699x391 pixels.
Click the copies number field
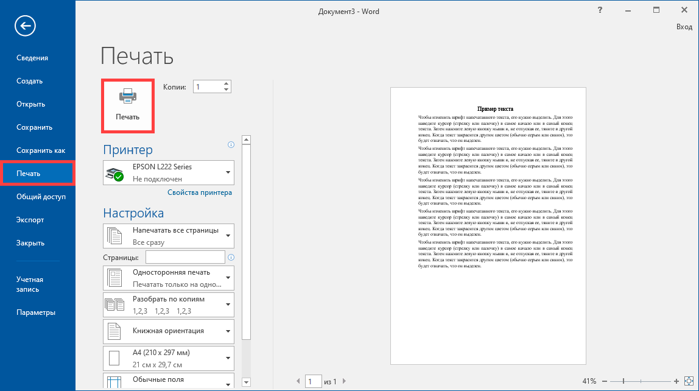pos(208,87)
